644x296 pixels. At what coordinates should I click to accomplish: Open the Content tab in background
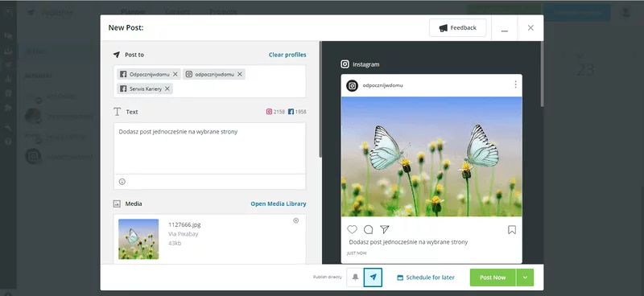pyautogui.click(x=177, y=12)
